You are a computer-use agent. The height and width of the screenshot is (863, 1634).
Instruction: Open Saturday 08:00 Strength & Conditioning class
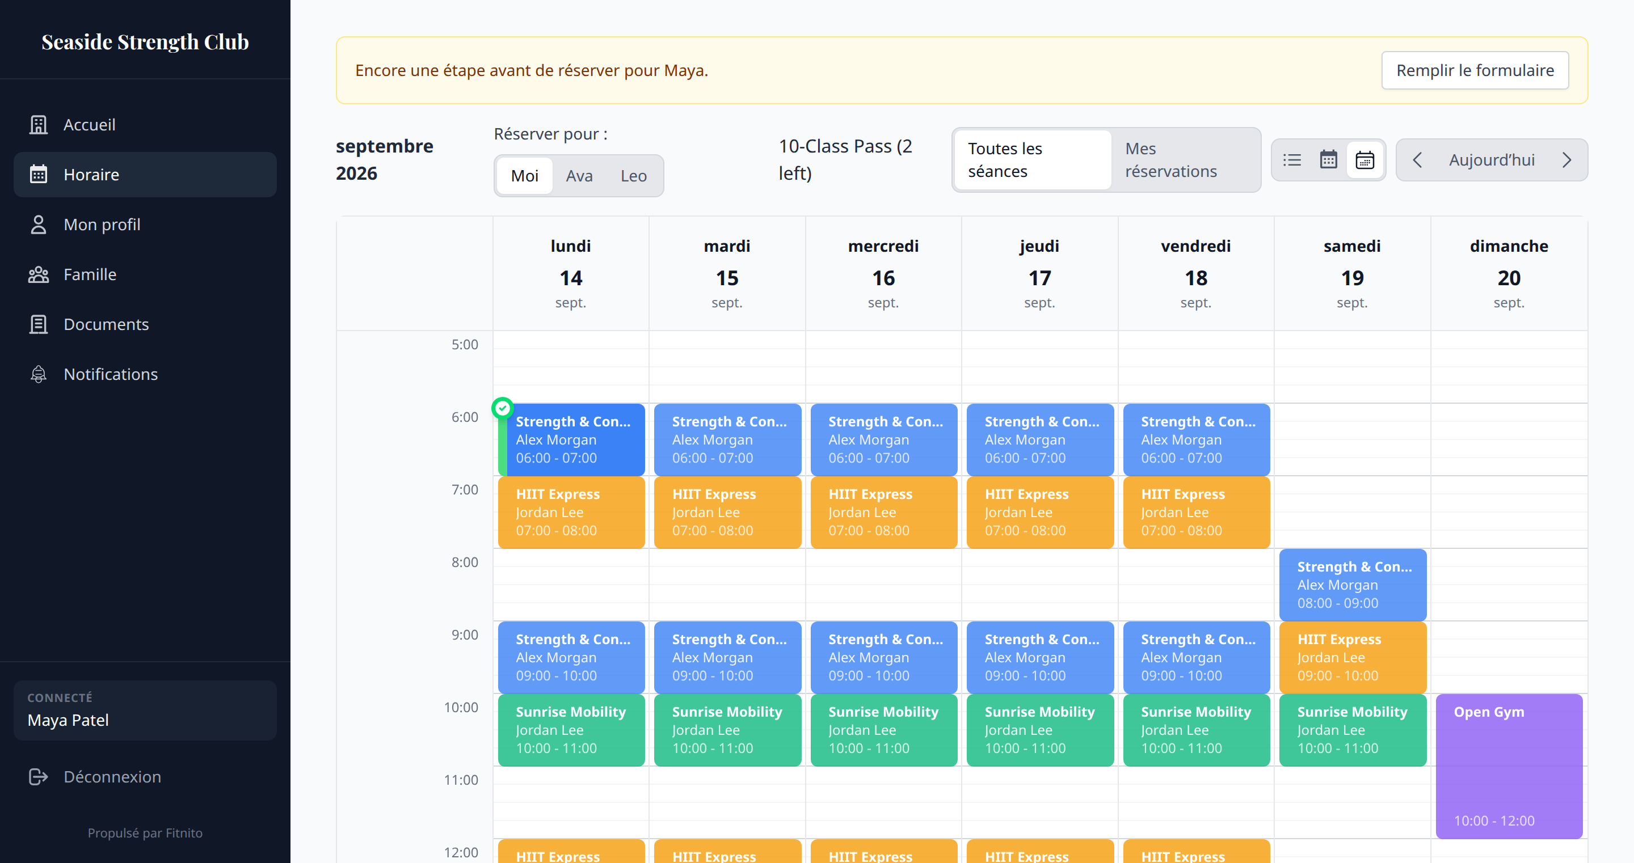1353,585
